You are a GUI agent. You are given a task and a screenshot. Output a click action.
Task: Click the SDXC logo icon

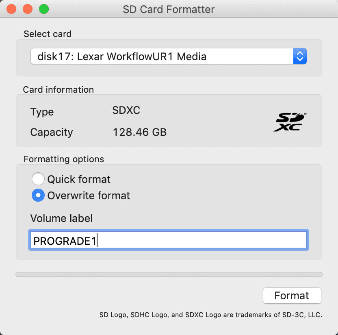290,122
